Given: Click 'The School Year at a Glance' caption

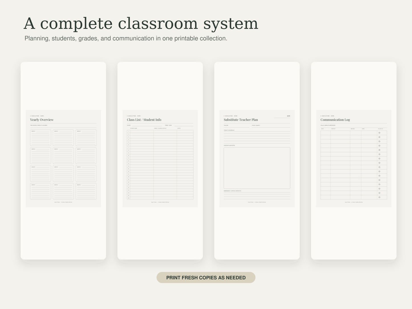Looking at the screenshot, I should pyautogui.click(x=39, y=125).
